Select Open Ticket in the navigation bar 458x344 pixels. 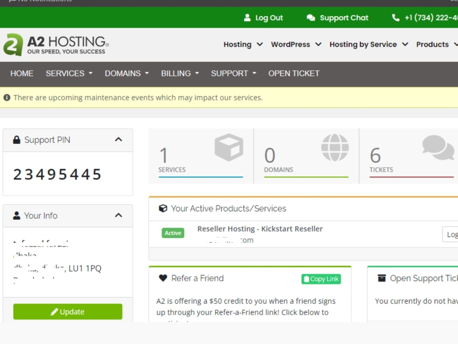click(294, 73)
